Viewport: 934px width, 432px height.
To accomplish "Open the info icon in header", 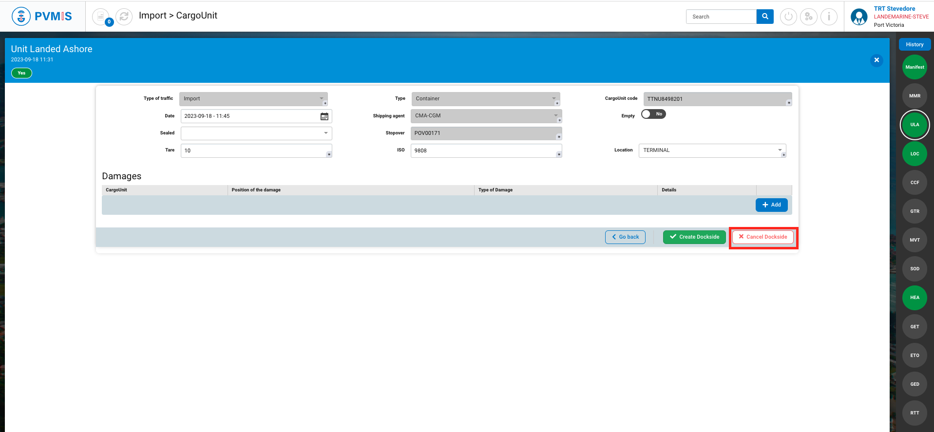I will (829, 17).
